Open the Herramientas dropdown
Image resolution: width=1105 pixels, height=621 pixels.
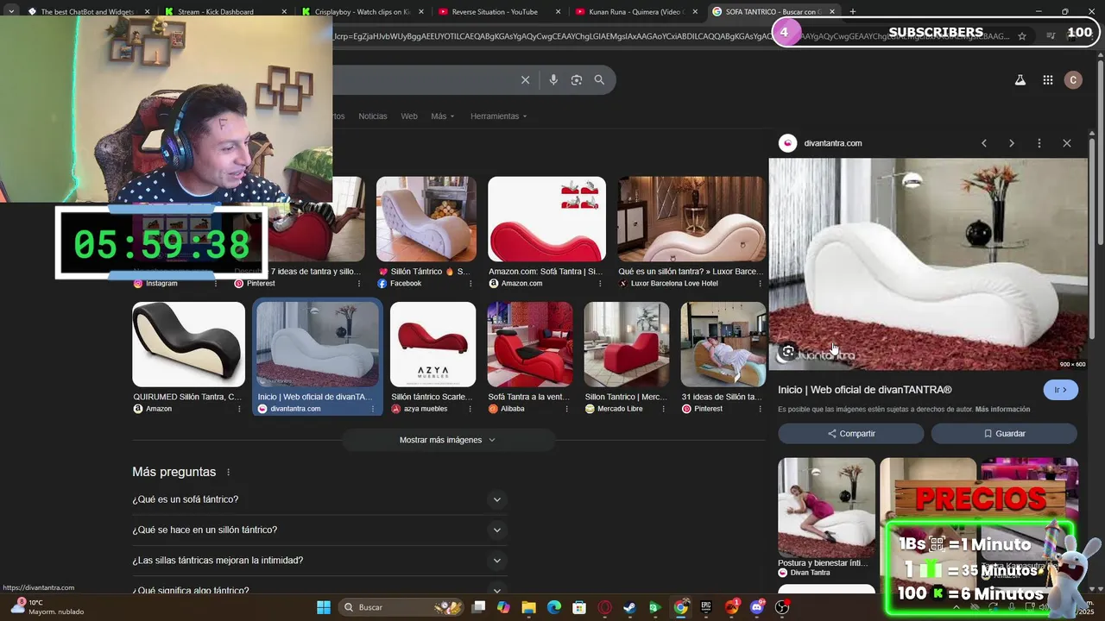498,116
